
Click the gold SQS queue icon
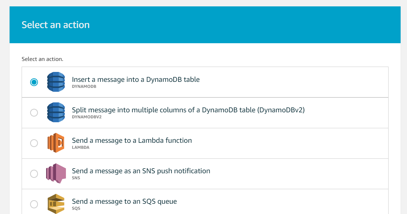pyautogui.click(x=56, y=204)
